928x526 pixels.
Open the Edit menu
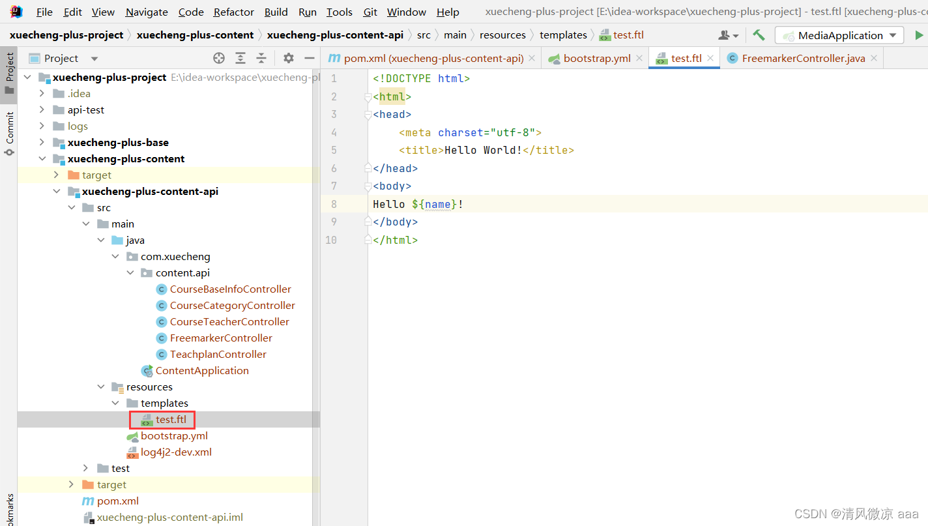click(73, 12)
